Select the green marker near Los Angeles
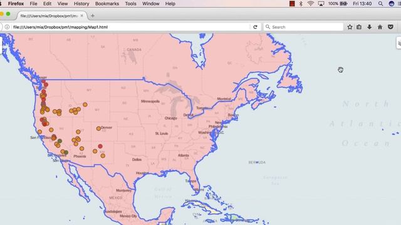Image resolution: width=401 pixels, height=225 pixels. [x=66, y=152]
